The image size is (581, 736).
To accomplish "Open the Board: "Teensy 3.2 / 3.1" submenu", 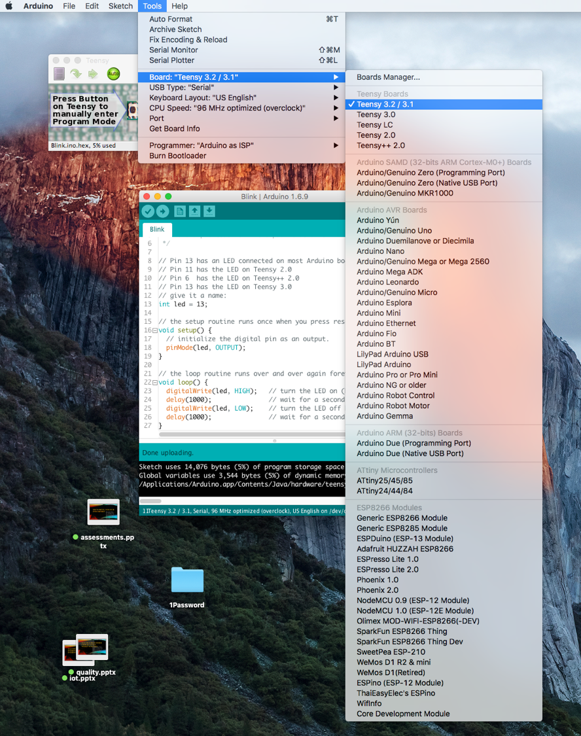I will [241, 77].
